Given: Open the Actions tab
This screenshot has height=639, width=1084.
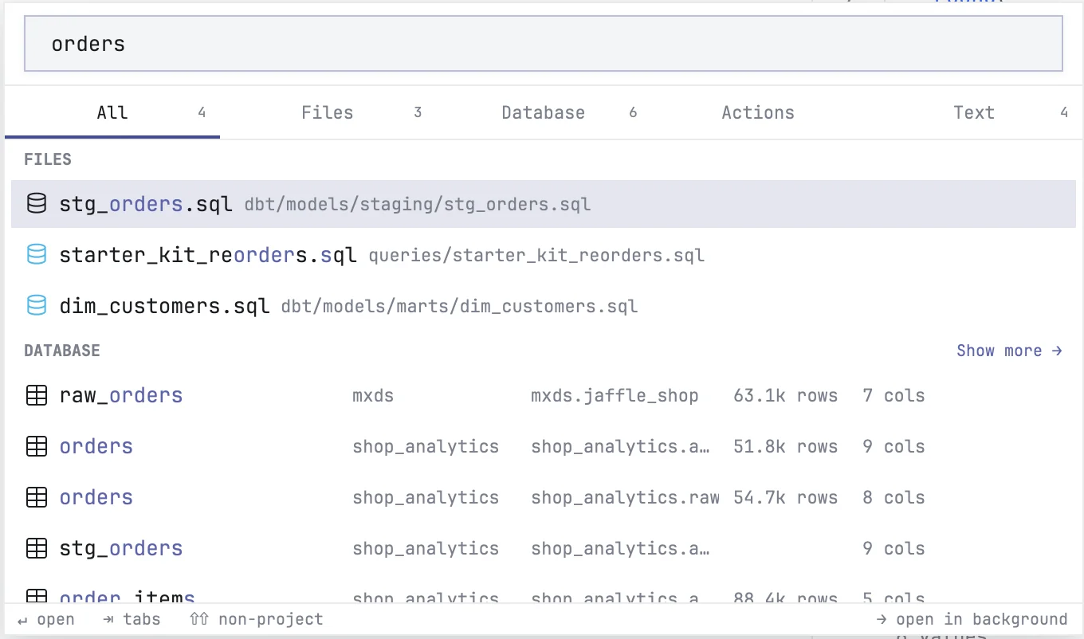Looking at the screenshot, I should (758, 112).
